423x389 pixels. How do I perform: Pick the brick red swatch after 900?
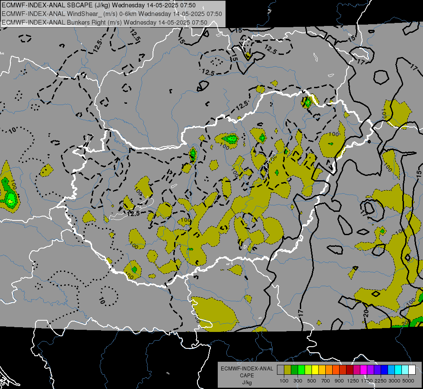(343, 370)
